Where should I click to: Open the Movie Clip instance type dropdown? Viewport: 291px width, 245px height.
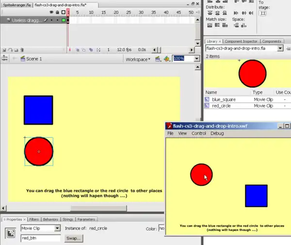point(57,228)
